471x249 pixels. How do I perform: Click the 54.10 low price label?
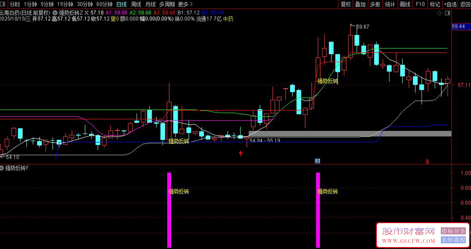(x=13, y=157)
